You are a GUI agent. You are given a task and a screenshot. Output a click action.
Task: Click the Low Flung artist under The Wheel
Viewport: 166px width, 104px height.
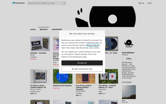pos(102,89)
